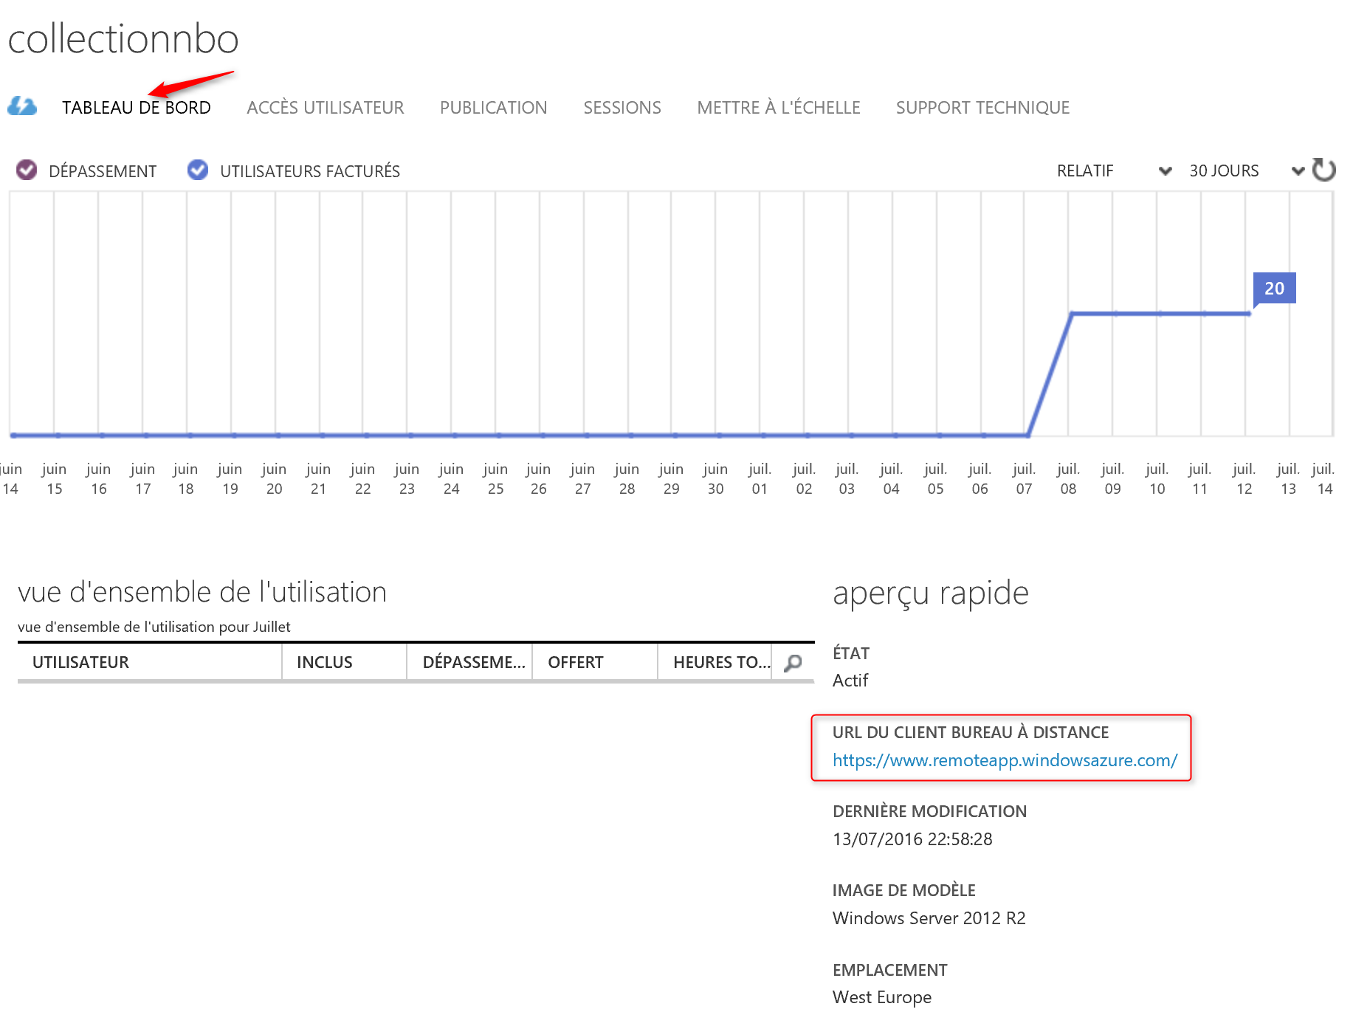Click the HEURES TO... column header
Screen dimensions: 1353x1012
coord(720,662)
